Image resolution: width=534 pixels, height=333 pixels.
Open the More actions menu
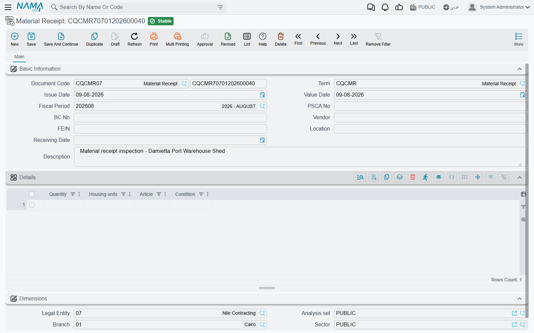click(519, 39)
